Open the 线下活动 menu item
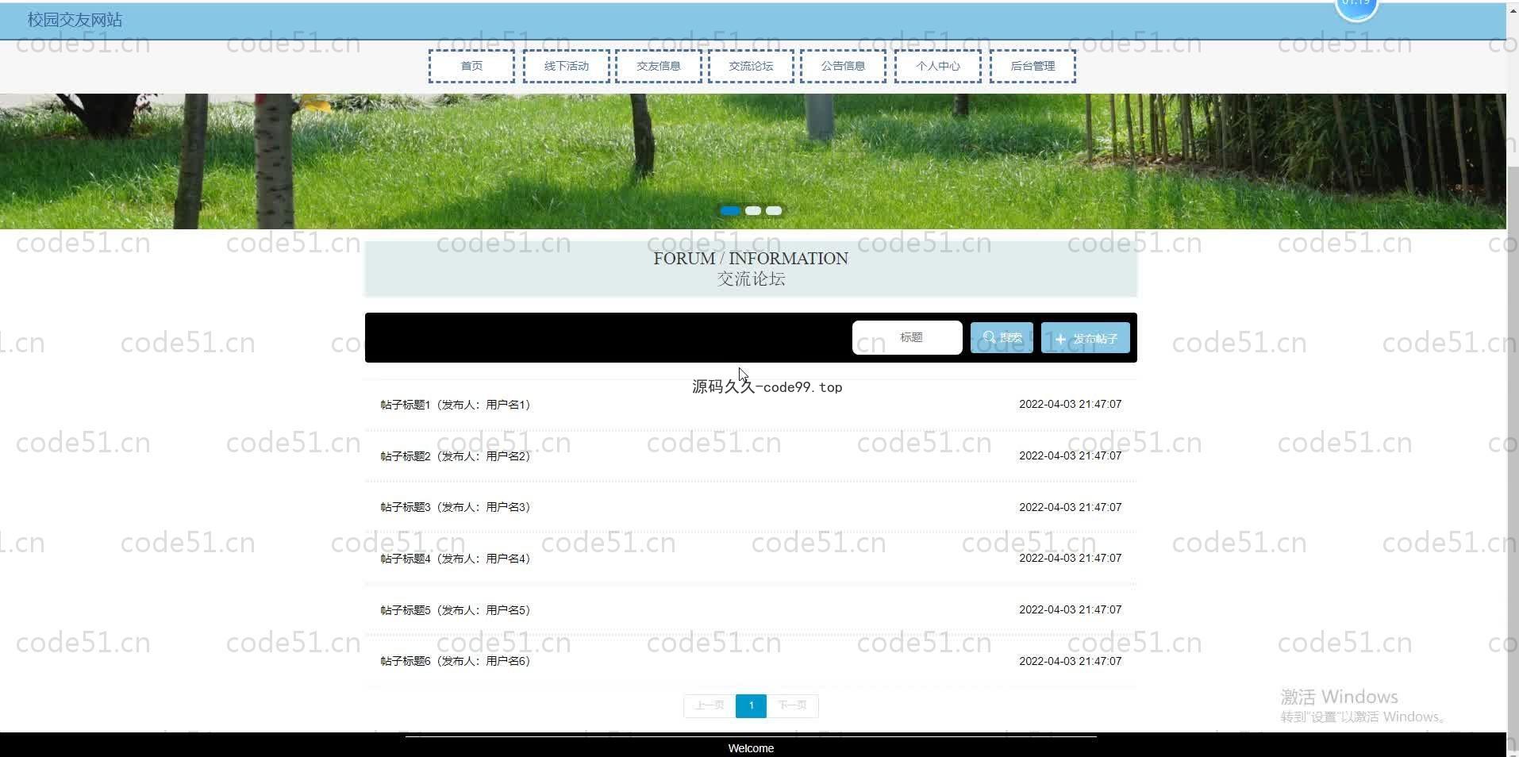The image size is (1519, 757). click(x=567, y=67)
